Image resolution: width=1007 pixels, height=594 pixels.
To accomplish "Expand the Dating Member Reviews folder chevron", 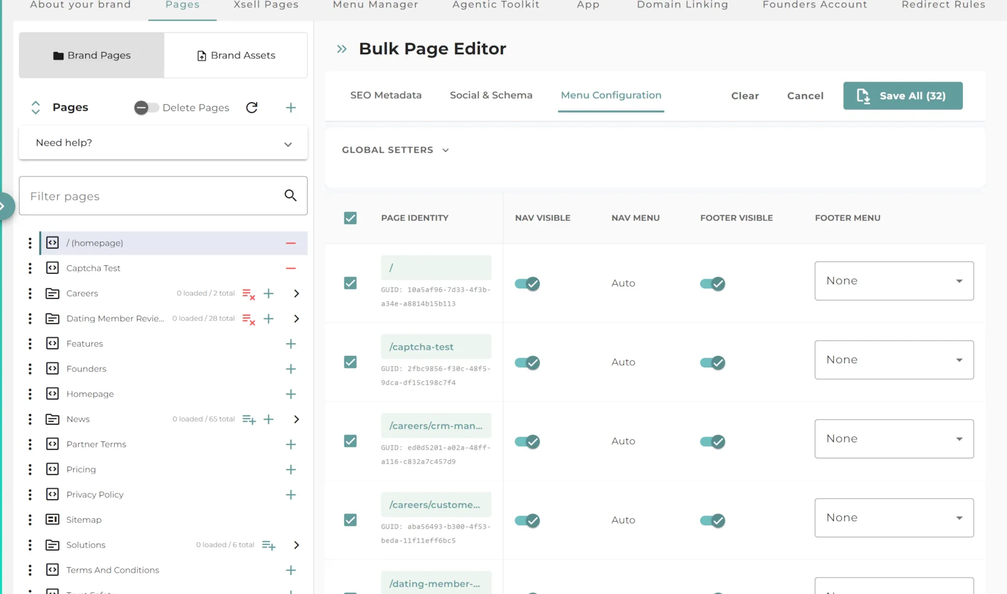I will click(297, 318).
